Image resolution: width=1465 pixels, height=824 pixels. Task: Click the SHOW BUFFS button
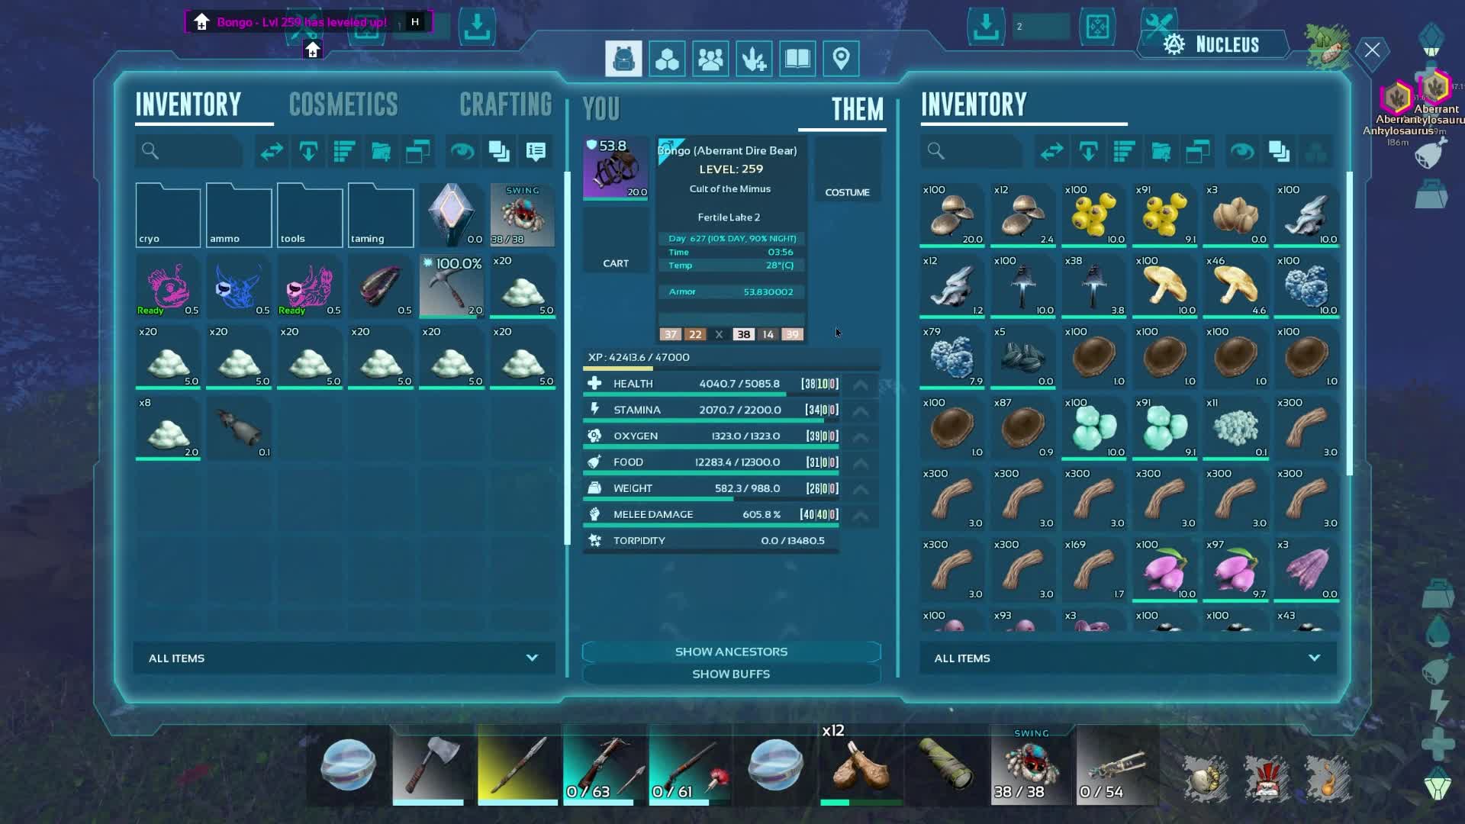coord(731,674)
